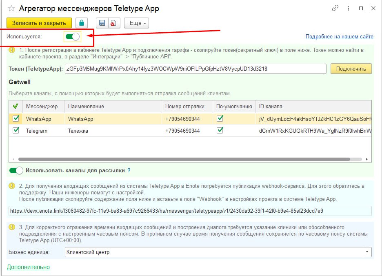Click warning icon beside step 3 text
382x276 pixels.
pos(12,227)
